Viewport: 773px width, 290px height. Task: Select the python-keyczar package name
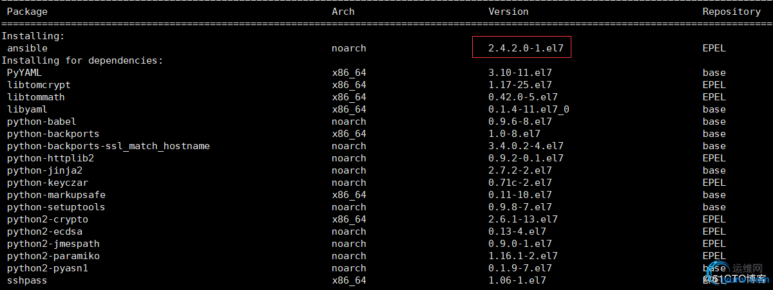48,183
